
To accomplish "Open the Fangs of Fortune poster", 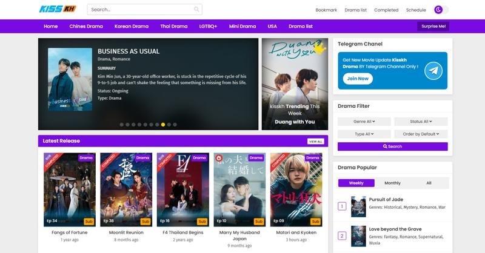I will 70,189.
